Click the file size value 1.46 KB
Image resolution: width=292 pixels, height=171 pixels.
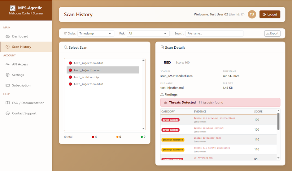[228, 88]
